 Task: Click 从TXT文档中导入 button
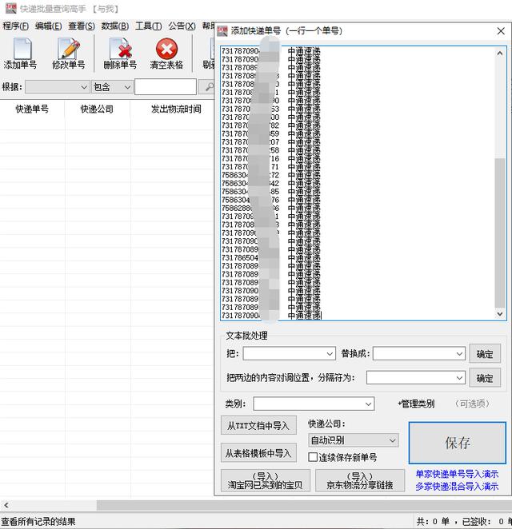pyautogui.click(x=258, y=425)
